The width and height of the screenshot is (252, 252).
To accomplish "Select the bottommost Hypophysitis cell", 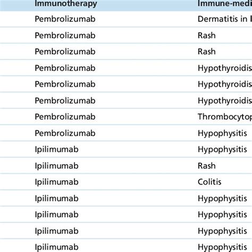I will [x=222, y=247].
